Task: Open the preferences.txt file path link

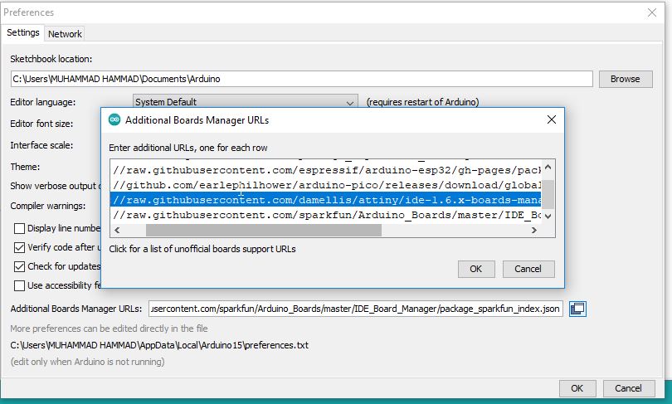Action: click(x=159, y=345)
